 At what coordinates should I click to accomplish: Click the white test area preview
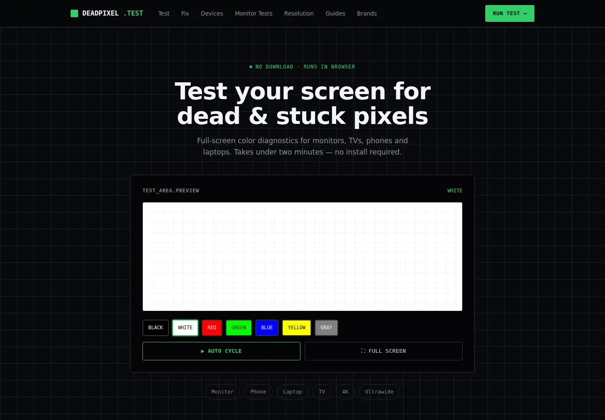(x=302, y=257)
